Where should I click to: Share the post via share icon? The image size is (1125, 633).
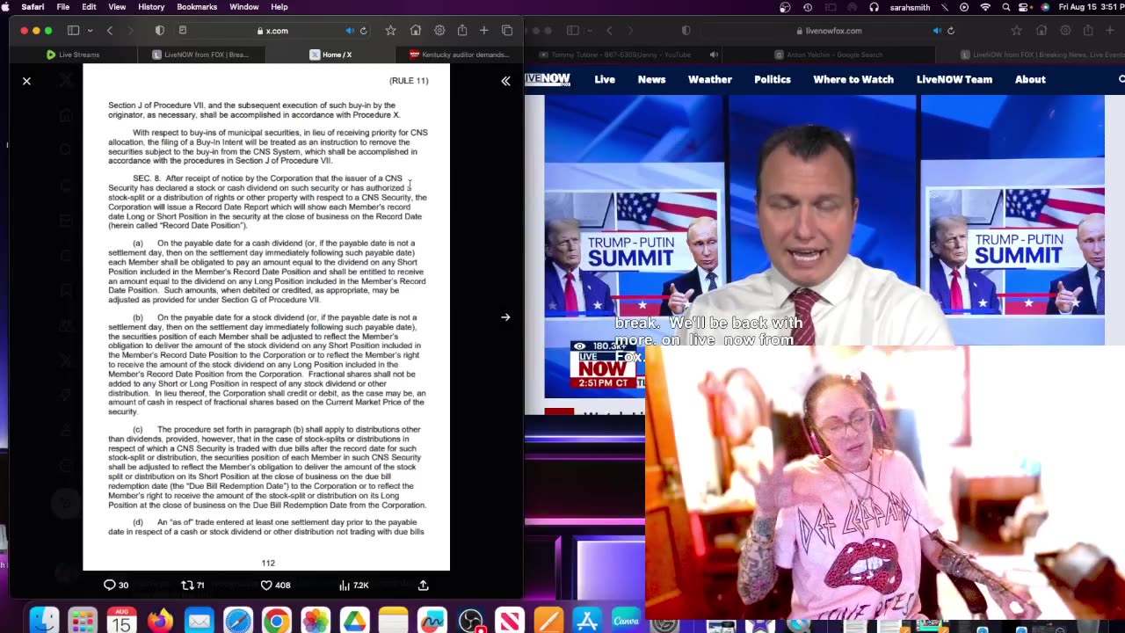pos(423,585)
